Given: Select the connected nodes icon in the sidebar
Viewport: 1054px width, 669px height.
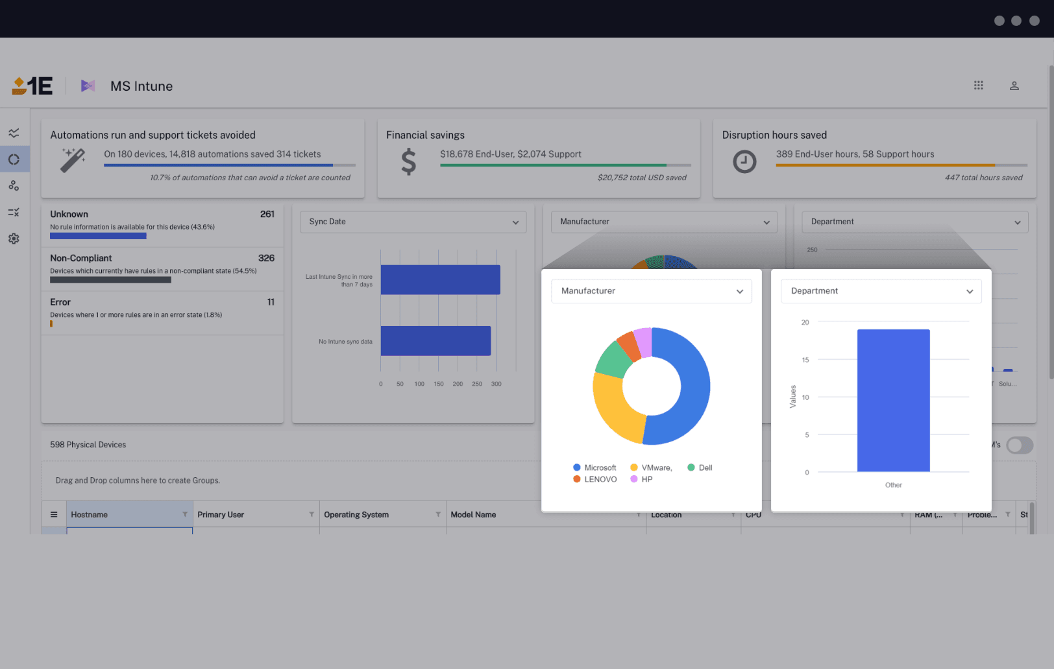Looking at the screenshot, I should 14,185.
